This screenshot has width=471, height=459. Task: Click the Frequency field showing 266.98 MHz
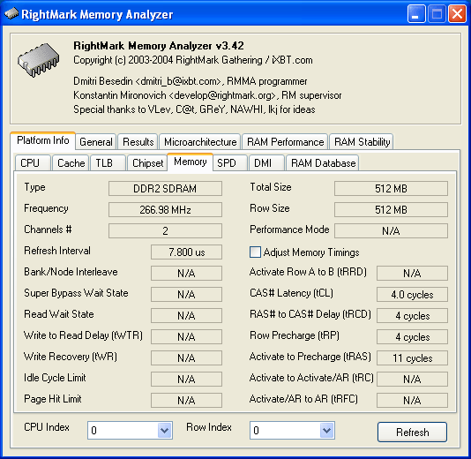tap(165, 209)
